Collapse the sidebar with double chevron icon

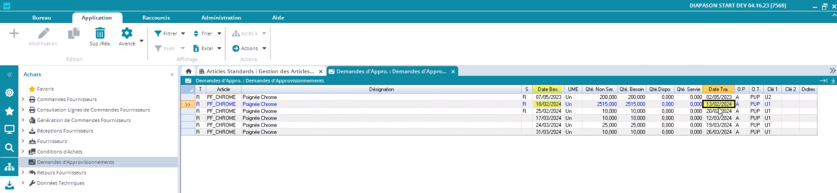pyautogui.click(x=9, y=74)
